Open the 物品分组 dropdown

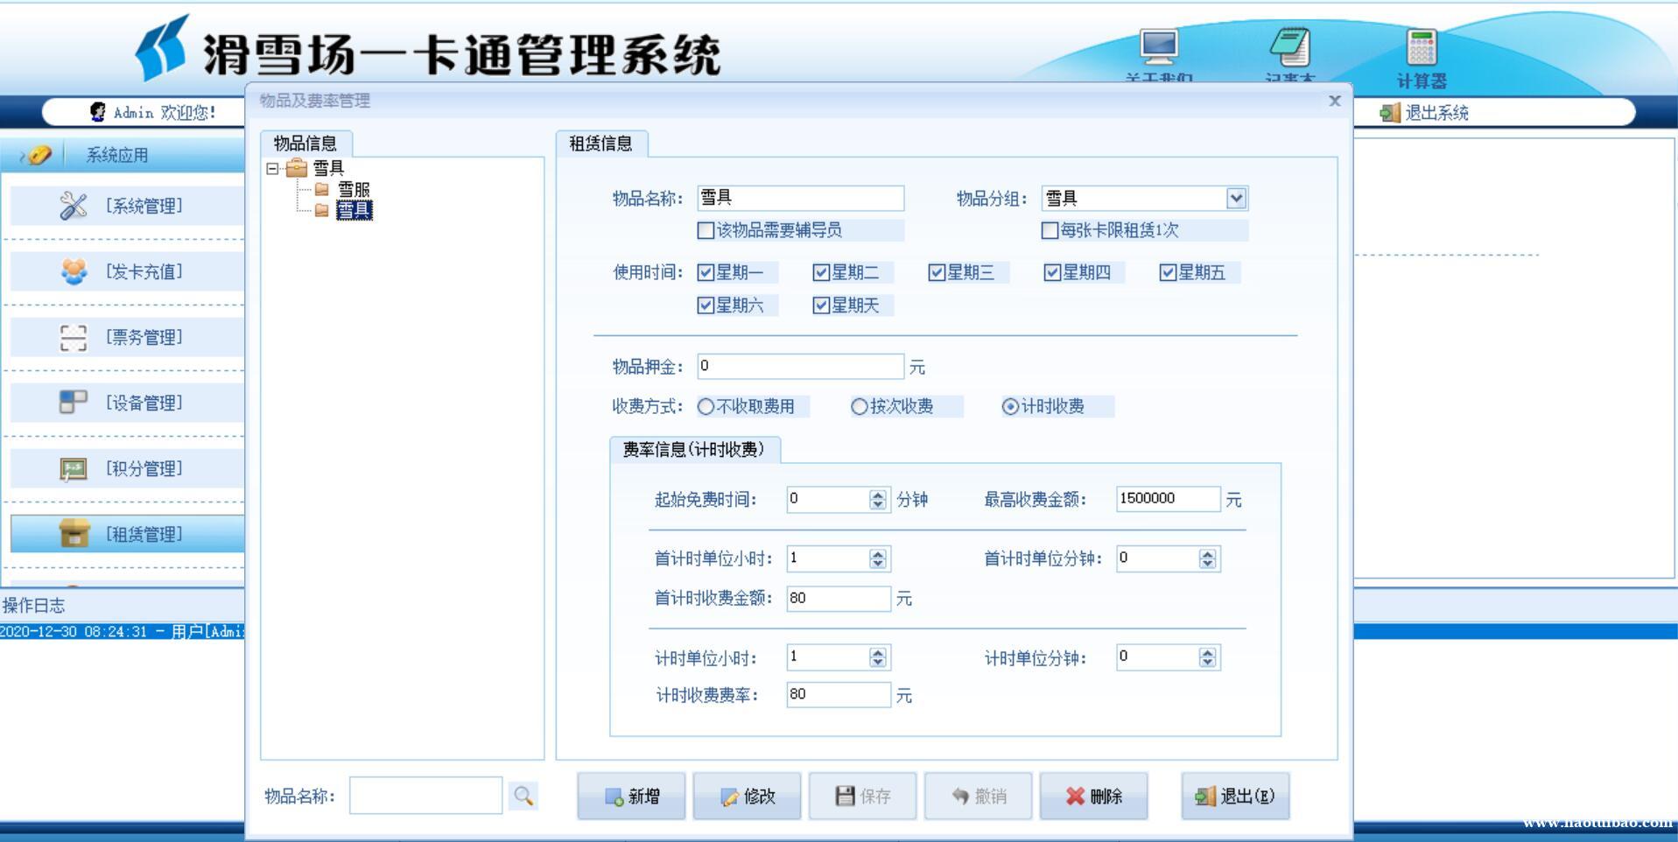[1235, 199]
